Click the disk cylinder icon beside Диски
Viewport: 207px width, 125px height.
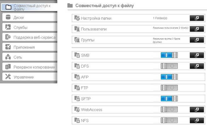click(x=8, y=17)
